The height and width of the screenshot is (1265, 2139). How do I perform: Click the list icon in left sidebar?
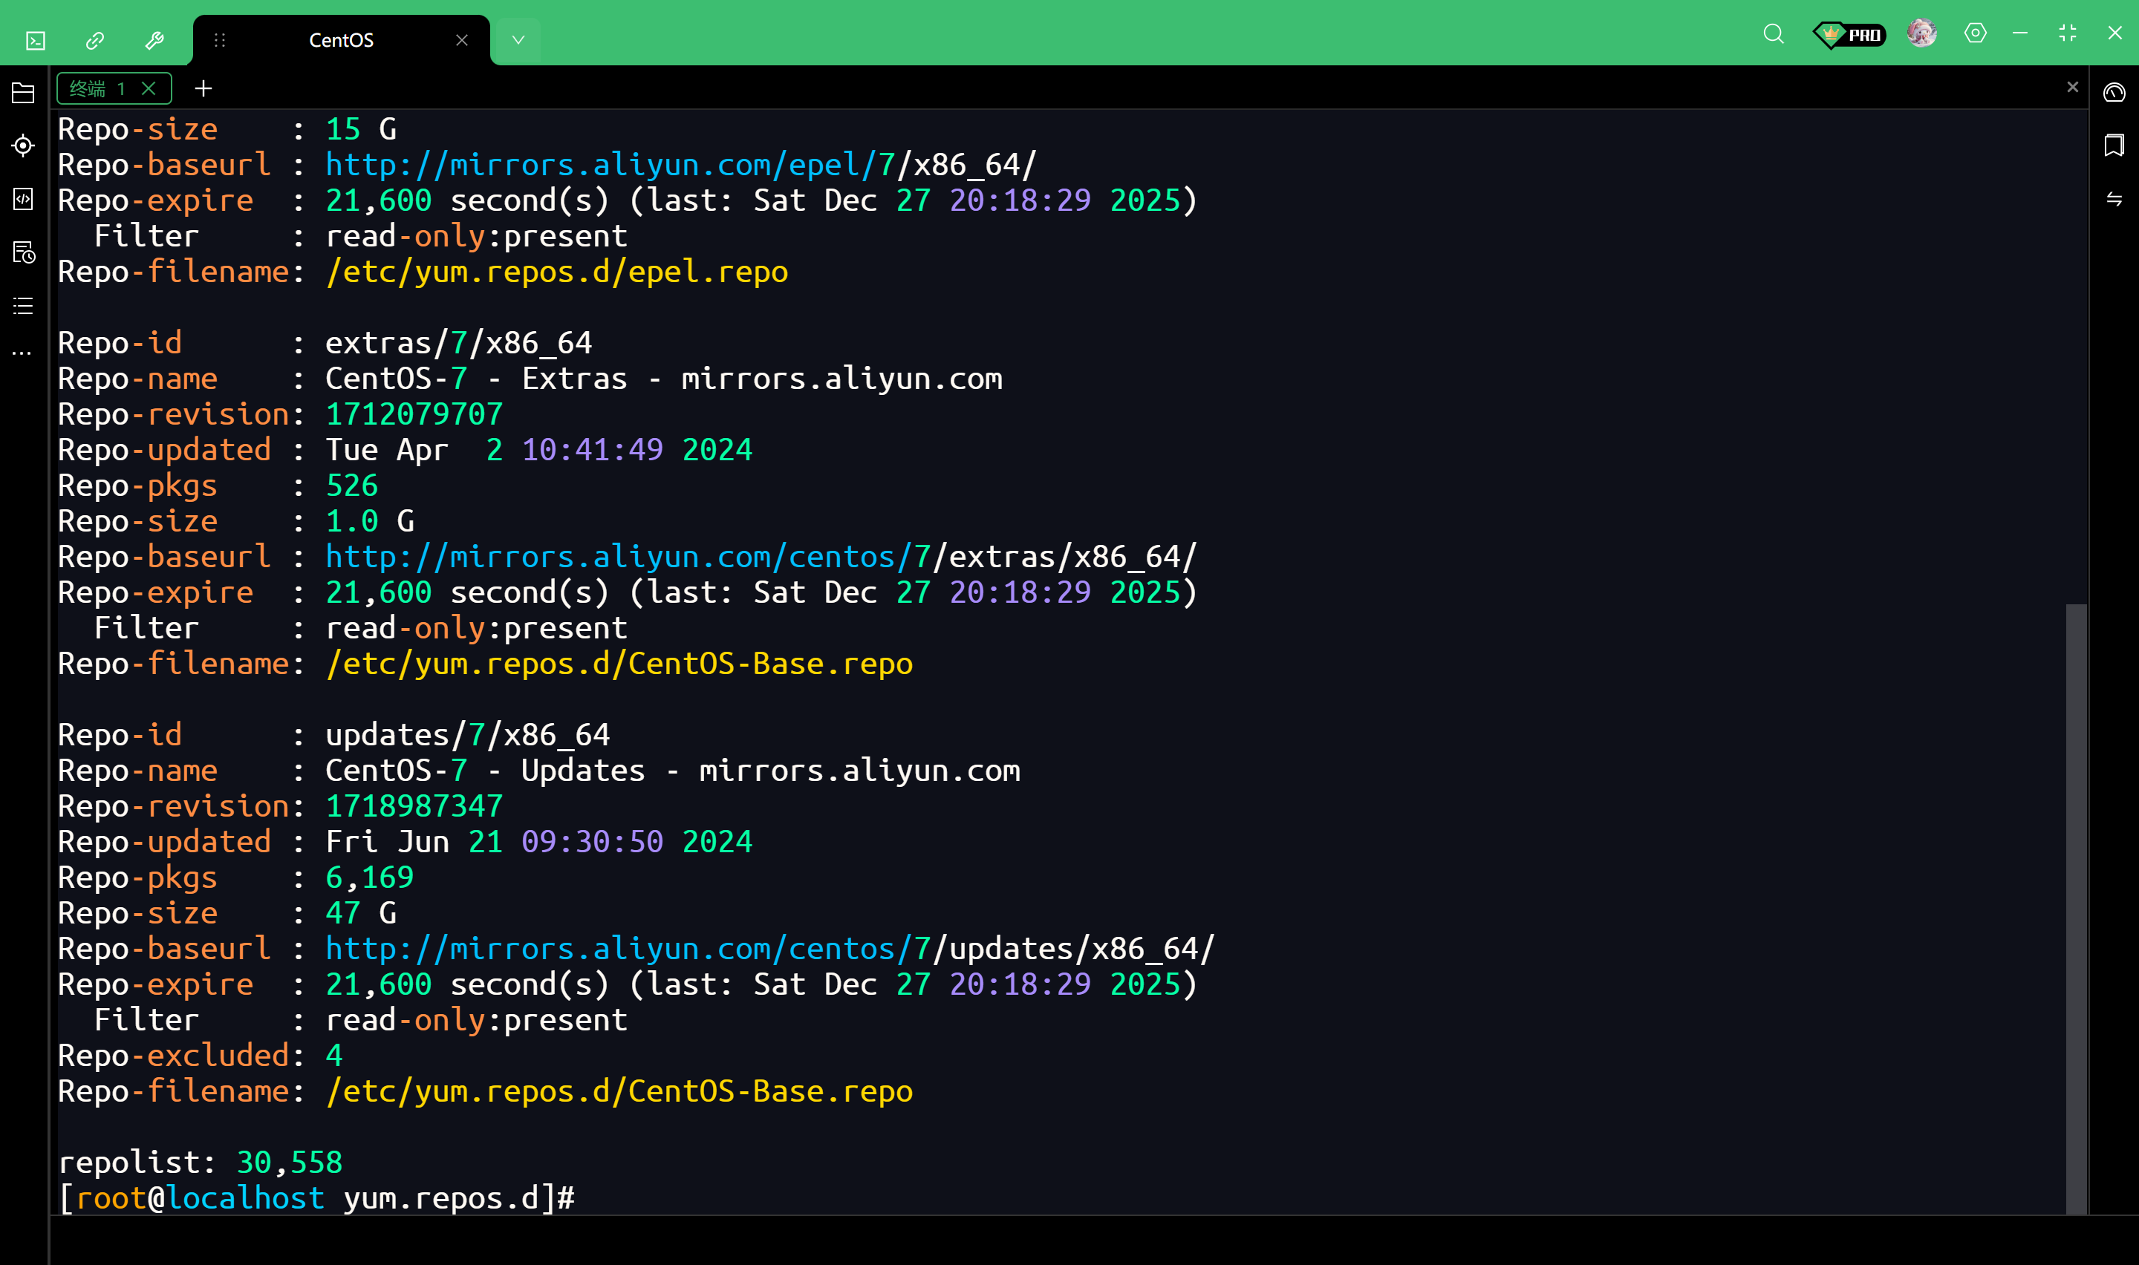[x=23, y=306]
